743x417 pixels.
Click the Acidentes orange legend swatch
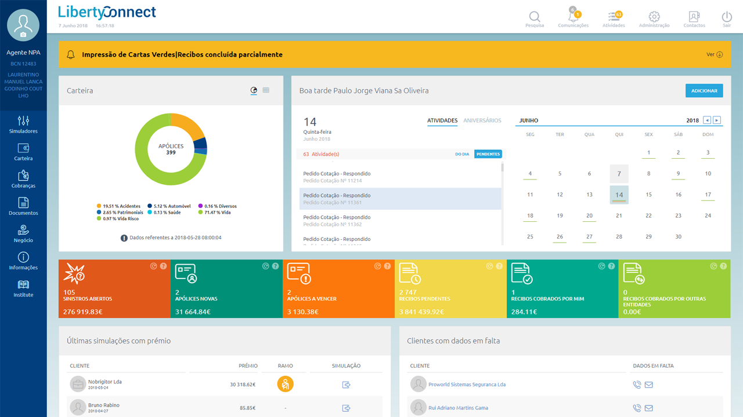tap(99, 206)
